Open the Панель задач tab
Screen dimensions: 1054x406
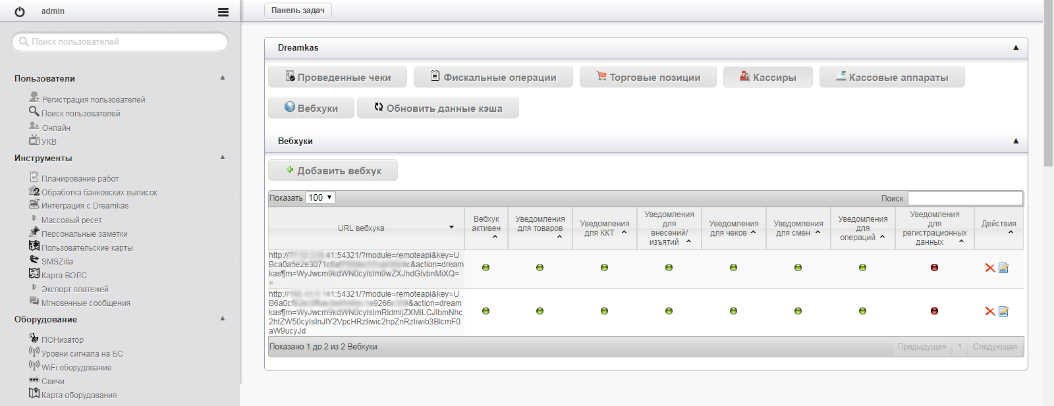tap(298, 11)
